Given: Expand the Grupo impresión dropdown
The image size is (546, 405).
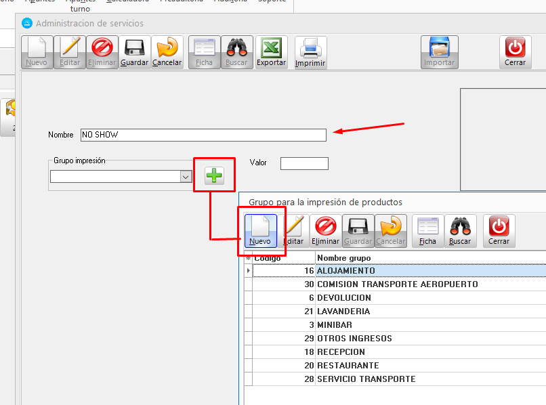Looking at the screenshot, I should pyautogui.click(x=186, y=177).
